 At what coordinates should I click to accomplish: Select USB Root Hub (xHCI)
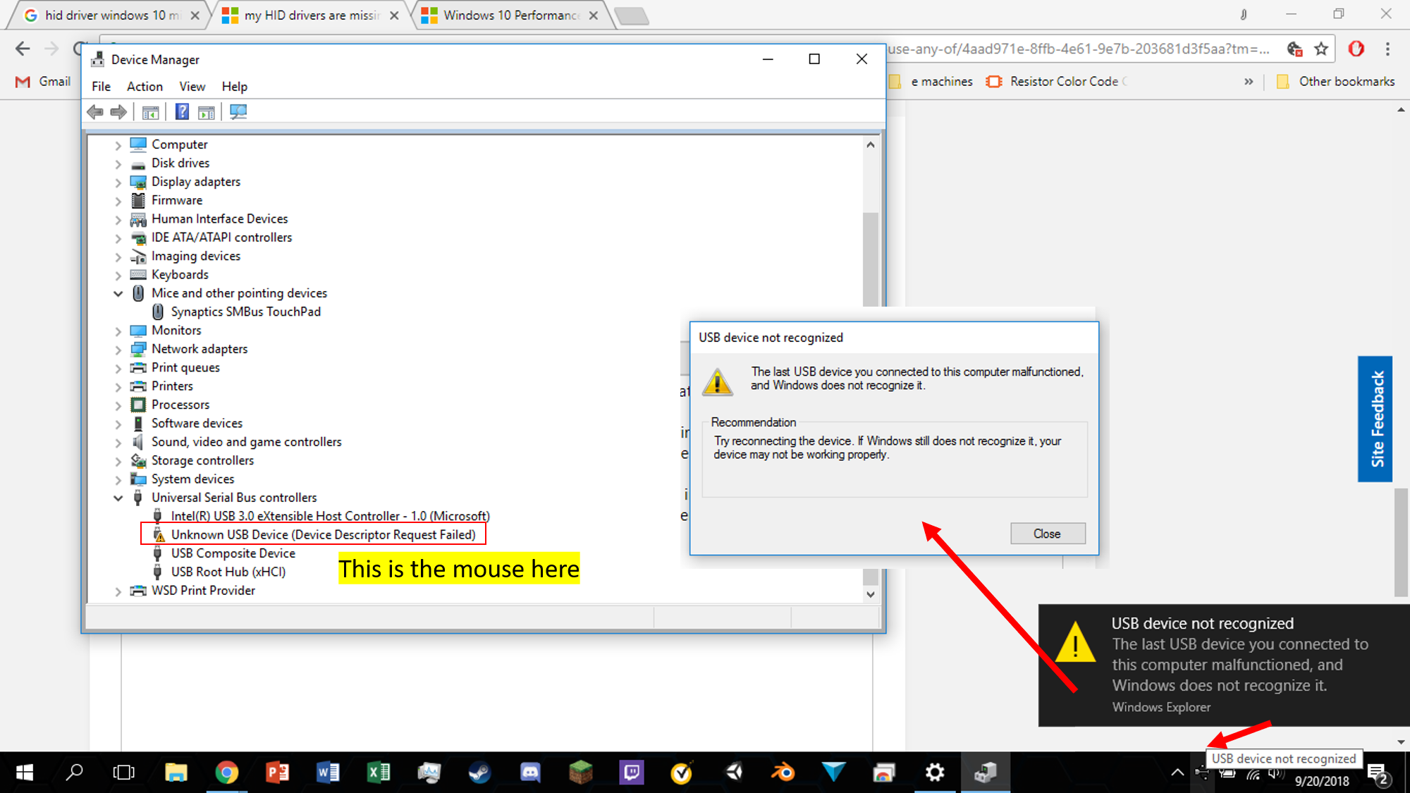pyautogui.click(x=228, y=572)
